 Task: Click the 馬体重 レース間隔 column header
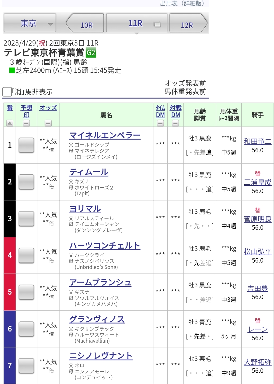coord(229,115)
